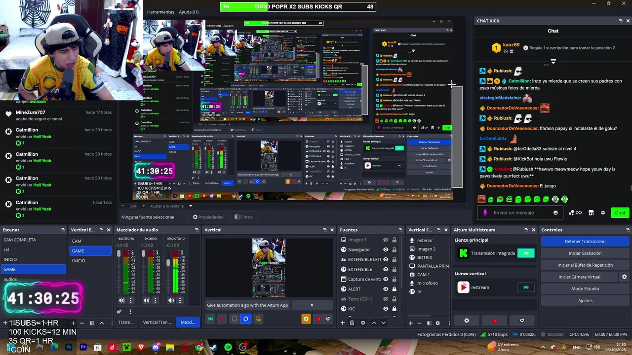
Task: Remove selected source in Vertical Fuentes dock
Action: [x=419, y=323]
